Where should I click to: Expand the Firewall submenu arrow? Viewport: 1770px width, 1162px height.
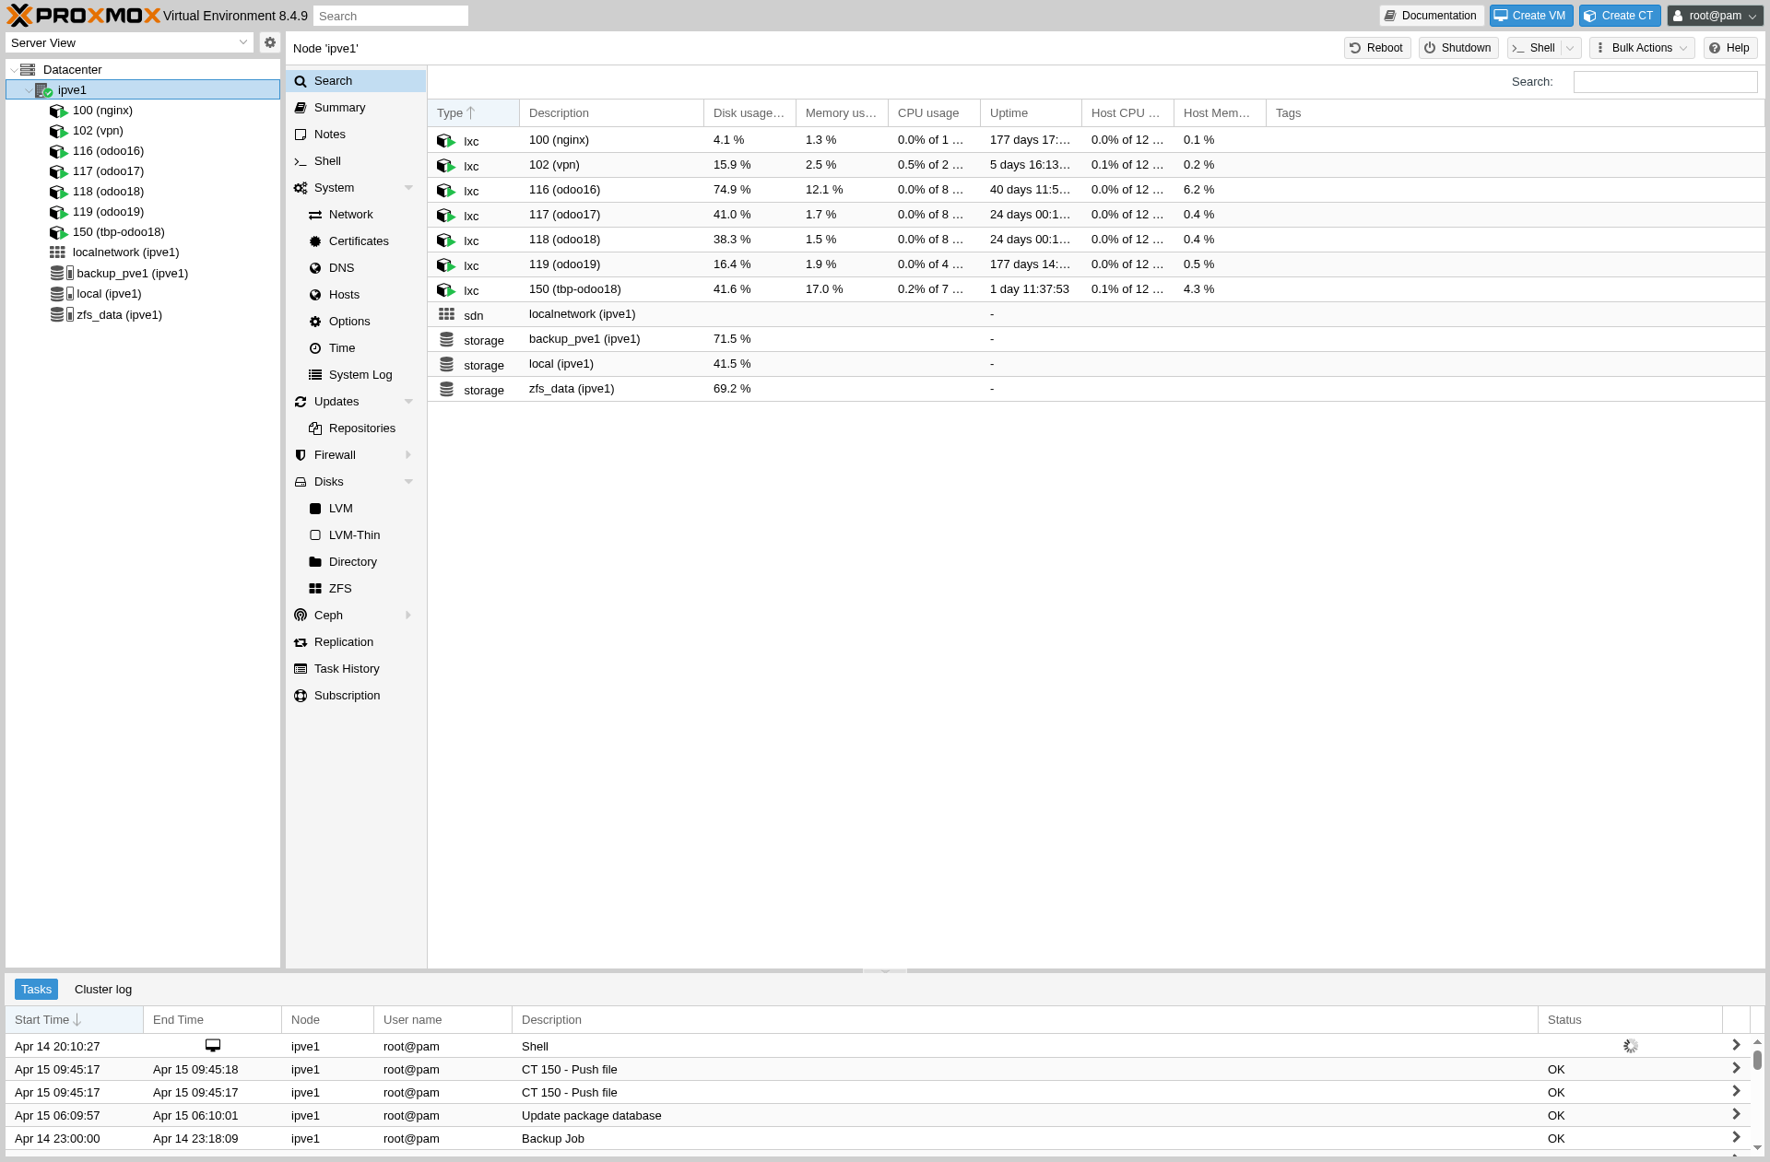point(408,455)
